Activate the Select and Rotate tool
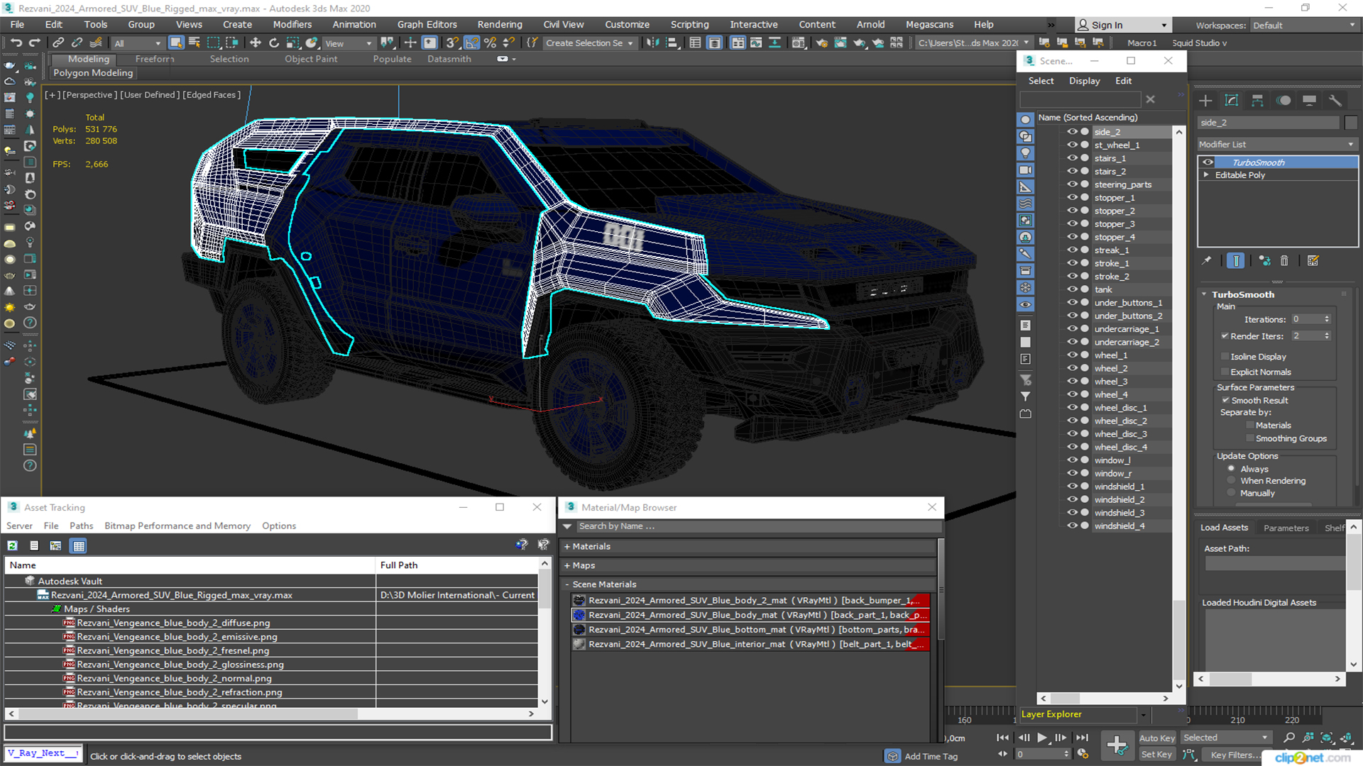 [274, 43]
